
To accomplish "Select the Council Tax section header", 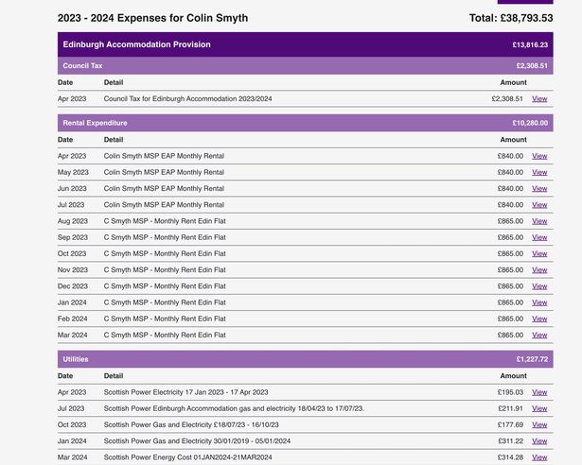I will pyautogui.click(x=305, y=65).
